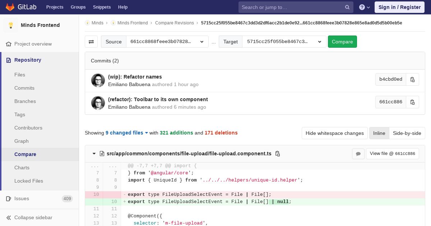This screenshot has height=226, width=431.
Task: Click the revision range breadcrumb text
Action: pos(302,23)
